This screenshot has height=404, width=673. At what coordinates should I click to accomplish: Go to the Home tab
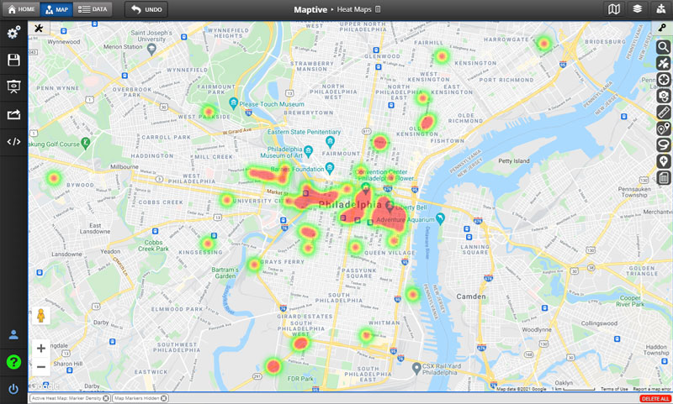(19, 9)
